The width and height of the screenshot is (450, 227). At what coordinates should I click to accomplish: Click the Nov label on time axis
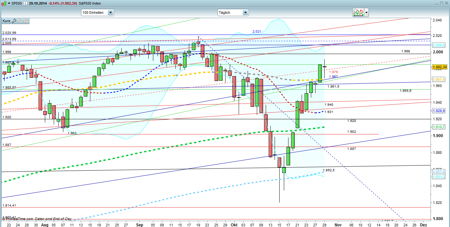[x=338, y=225]
